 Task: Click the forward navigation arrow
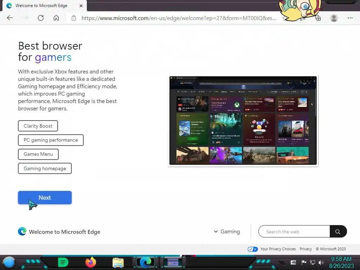coord(25,18)
